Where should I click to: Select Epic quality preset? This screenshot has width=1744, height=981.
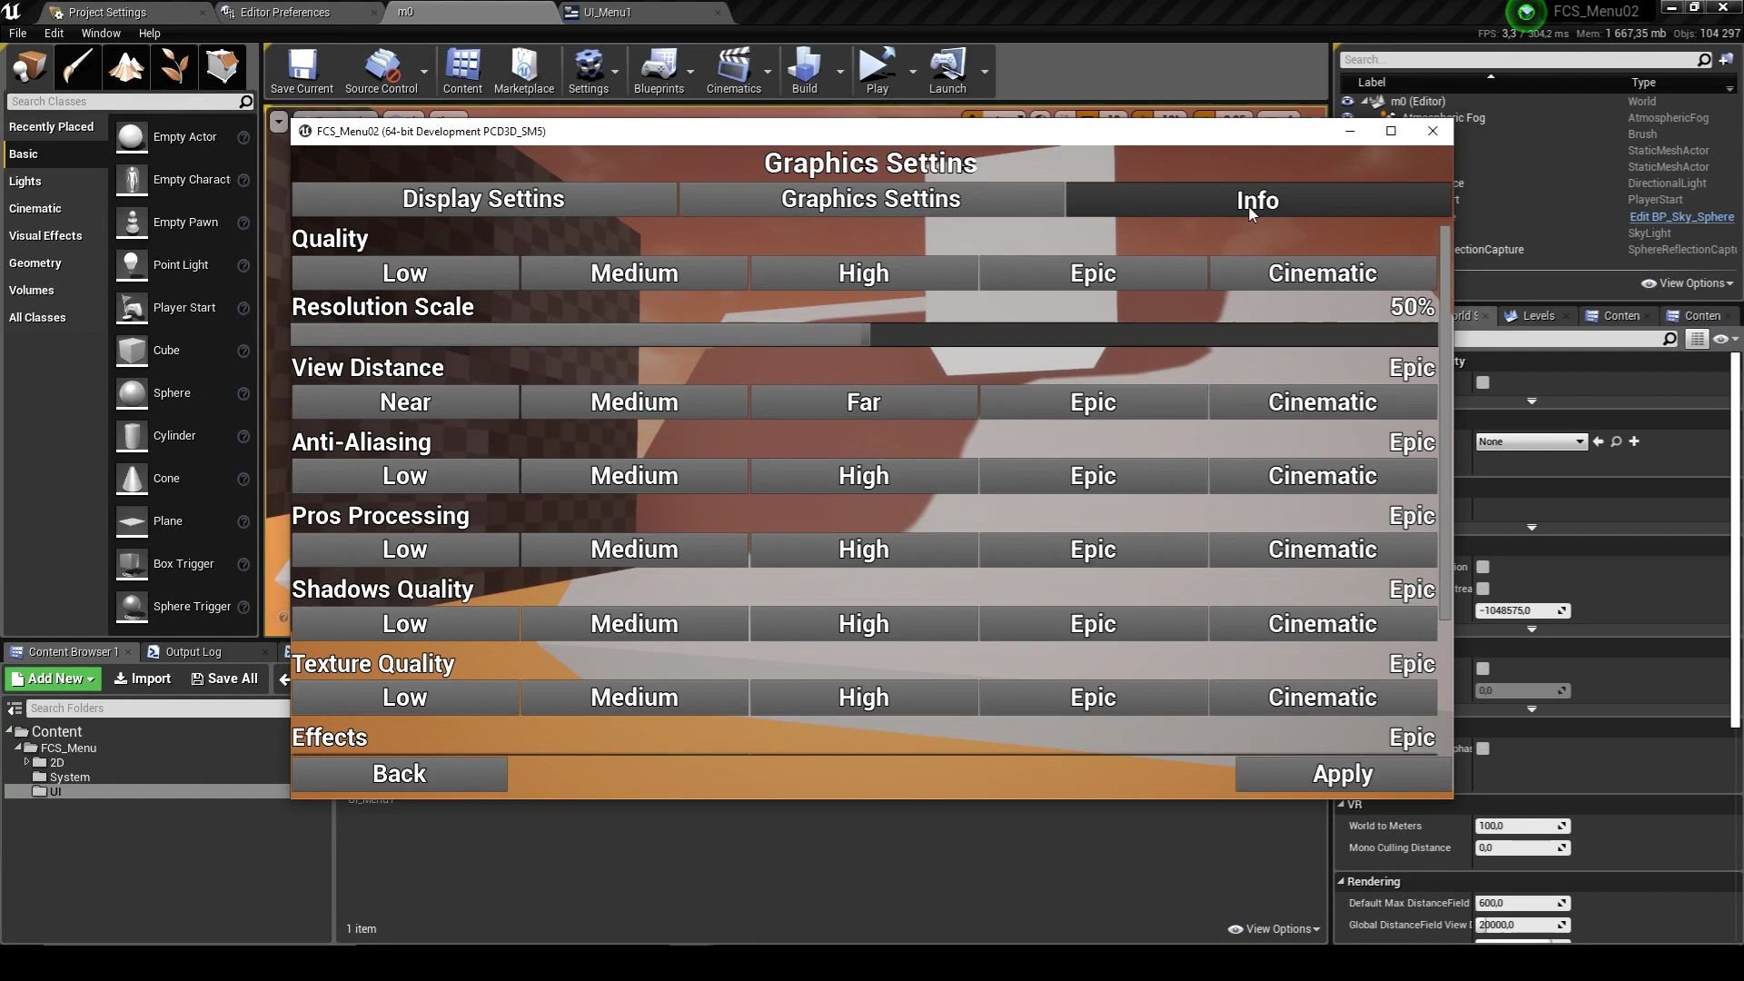click(x=1093, y=273)
